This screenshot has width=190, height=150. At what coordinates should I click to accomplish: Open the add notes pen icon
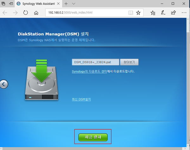[163, 13]
